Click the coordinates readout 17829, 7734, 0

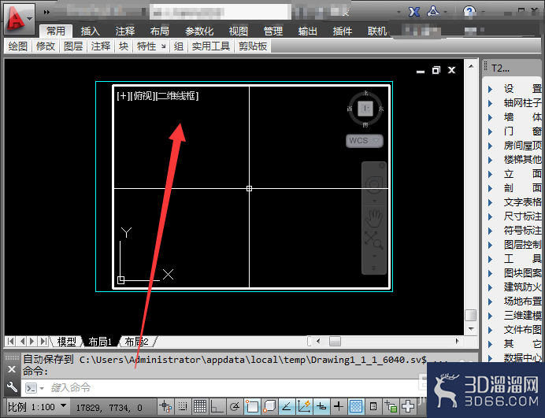pos(109,408)
